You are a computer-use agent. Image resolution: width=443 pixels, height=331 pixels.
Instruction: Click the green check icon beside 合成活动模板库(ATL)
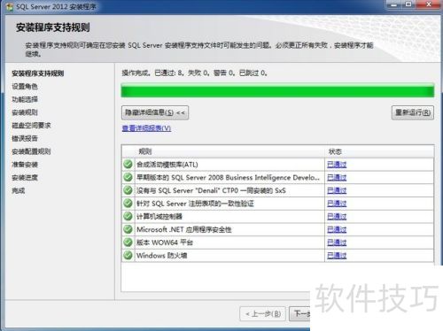point(128,164)
